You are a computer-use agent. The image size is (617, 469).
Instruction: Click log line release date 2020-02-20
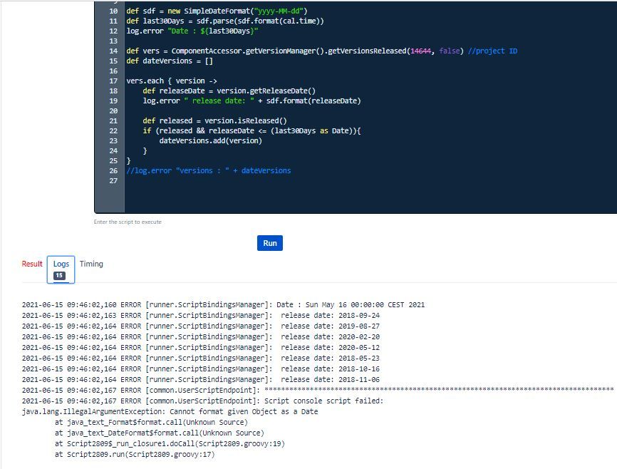(201, 336)
